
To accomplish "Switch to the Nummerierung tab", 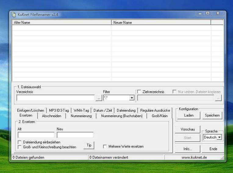I will 81,116.
